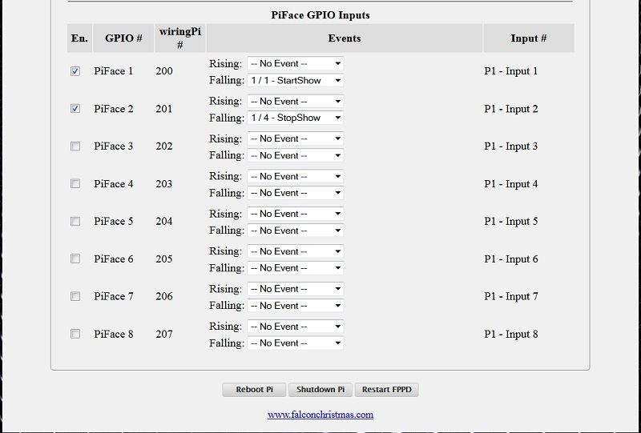This screenshot has height=433, width=641.
Task: Tick the PiFace 4 enable checkbox
Action: pyautogui.click(x=75, y=184)
